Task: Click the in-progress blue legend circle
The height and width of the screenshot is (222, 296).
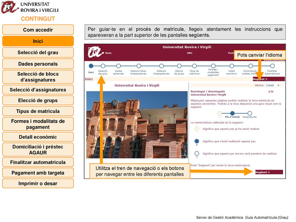Action: pos(197,141)
